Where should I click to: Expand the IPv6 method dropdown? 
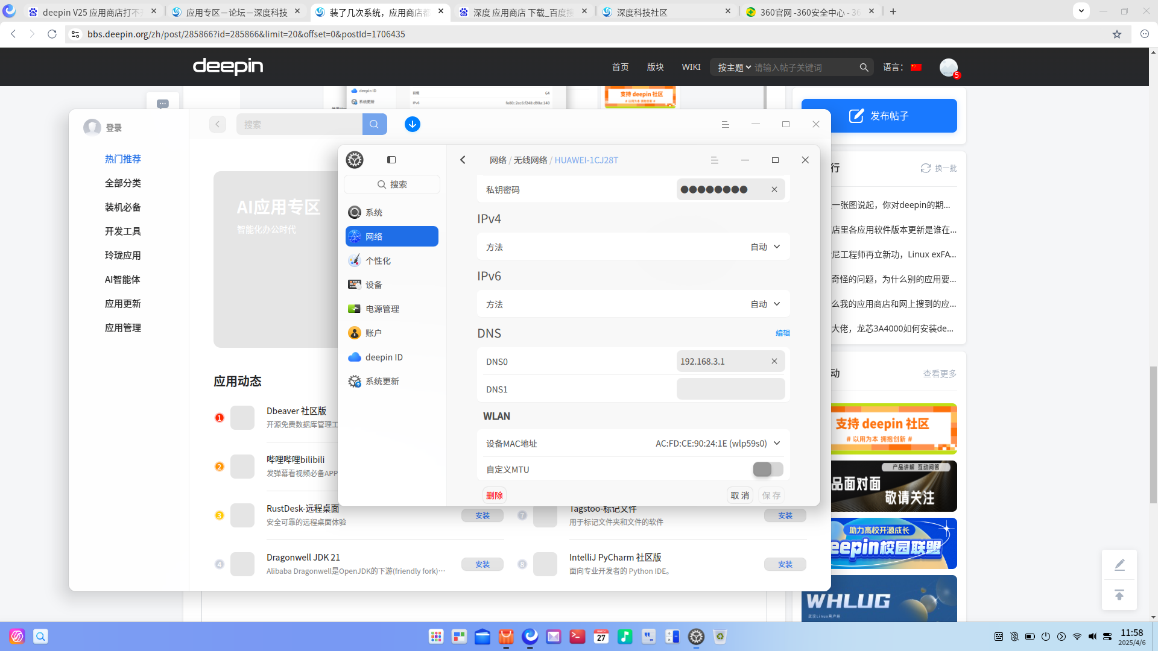[x=765, y=304]
